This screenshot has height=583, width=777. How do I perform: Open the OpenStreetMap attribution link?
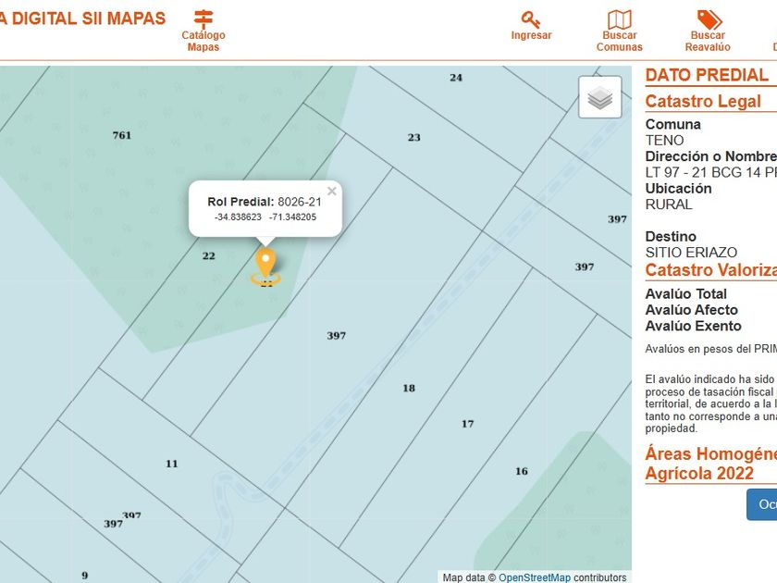pyautogui.click(x=535, y=577)
